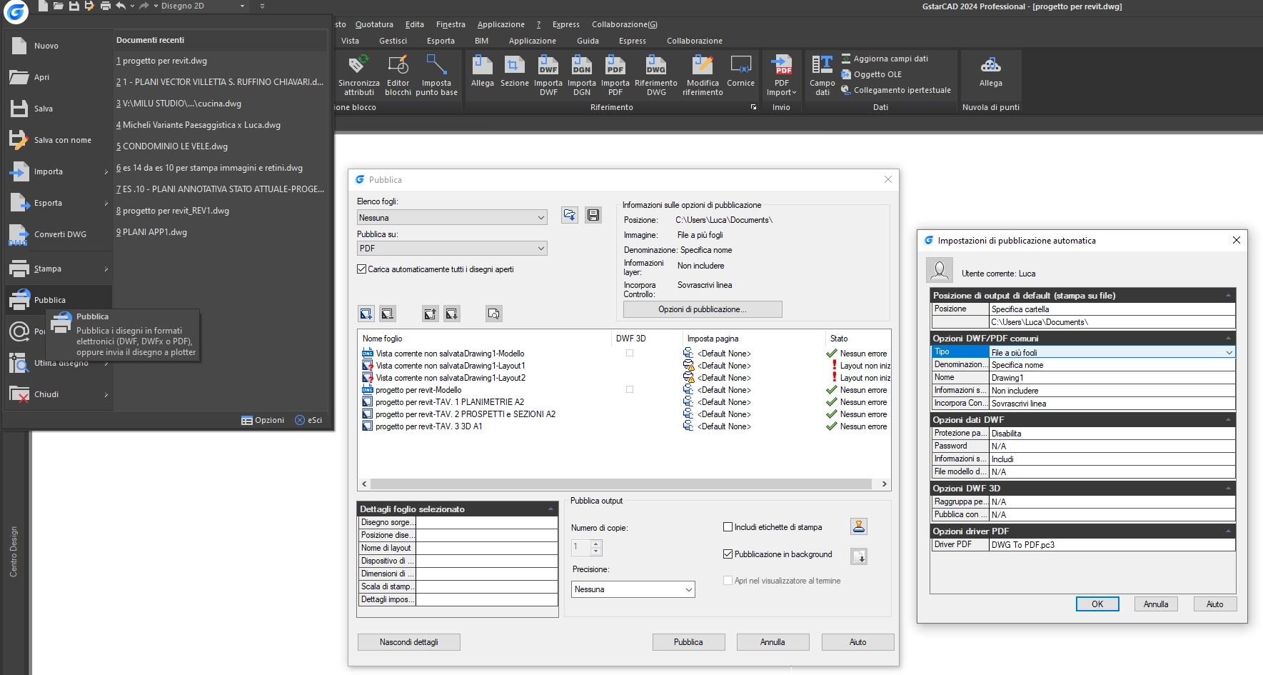Click the add sheets icon in Pubblica dialog

tap(366, 314)
